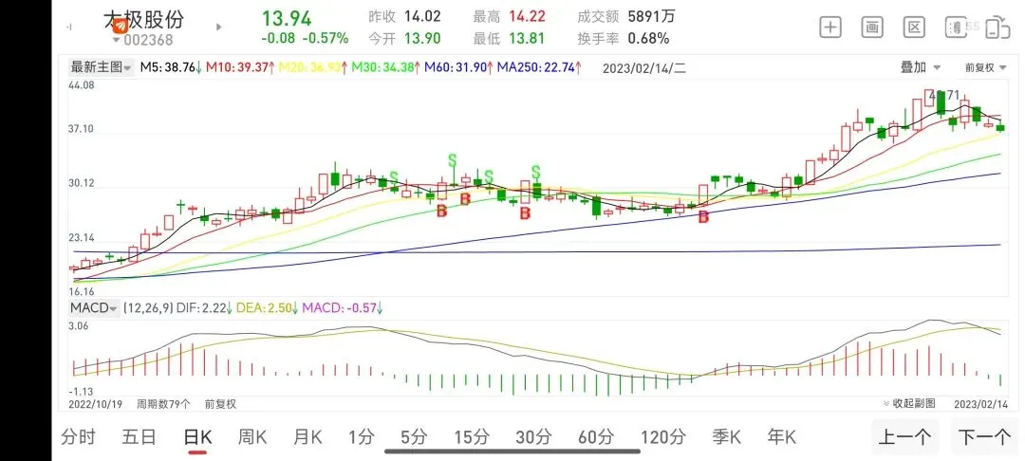Tap the back arrow at top left
The width and height of the screenshot is (1025, 461).
68,27
